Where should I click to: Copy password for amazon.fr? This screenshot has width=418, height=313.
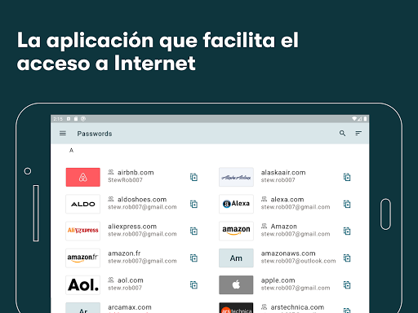[193, 258]
